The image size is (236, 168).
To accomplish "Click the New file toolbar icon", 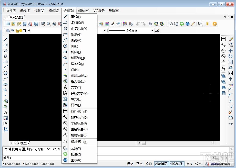I will click(7, 24).
